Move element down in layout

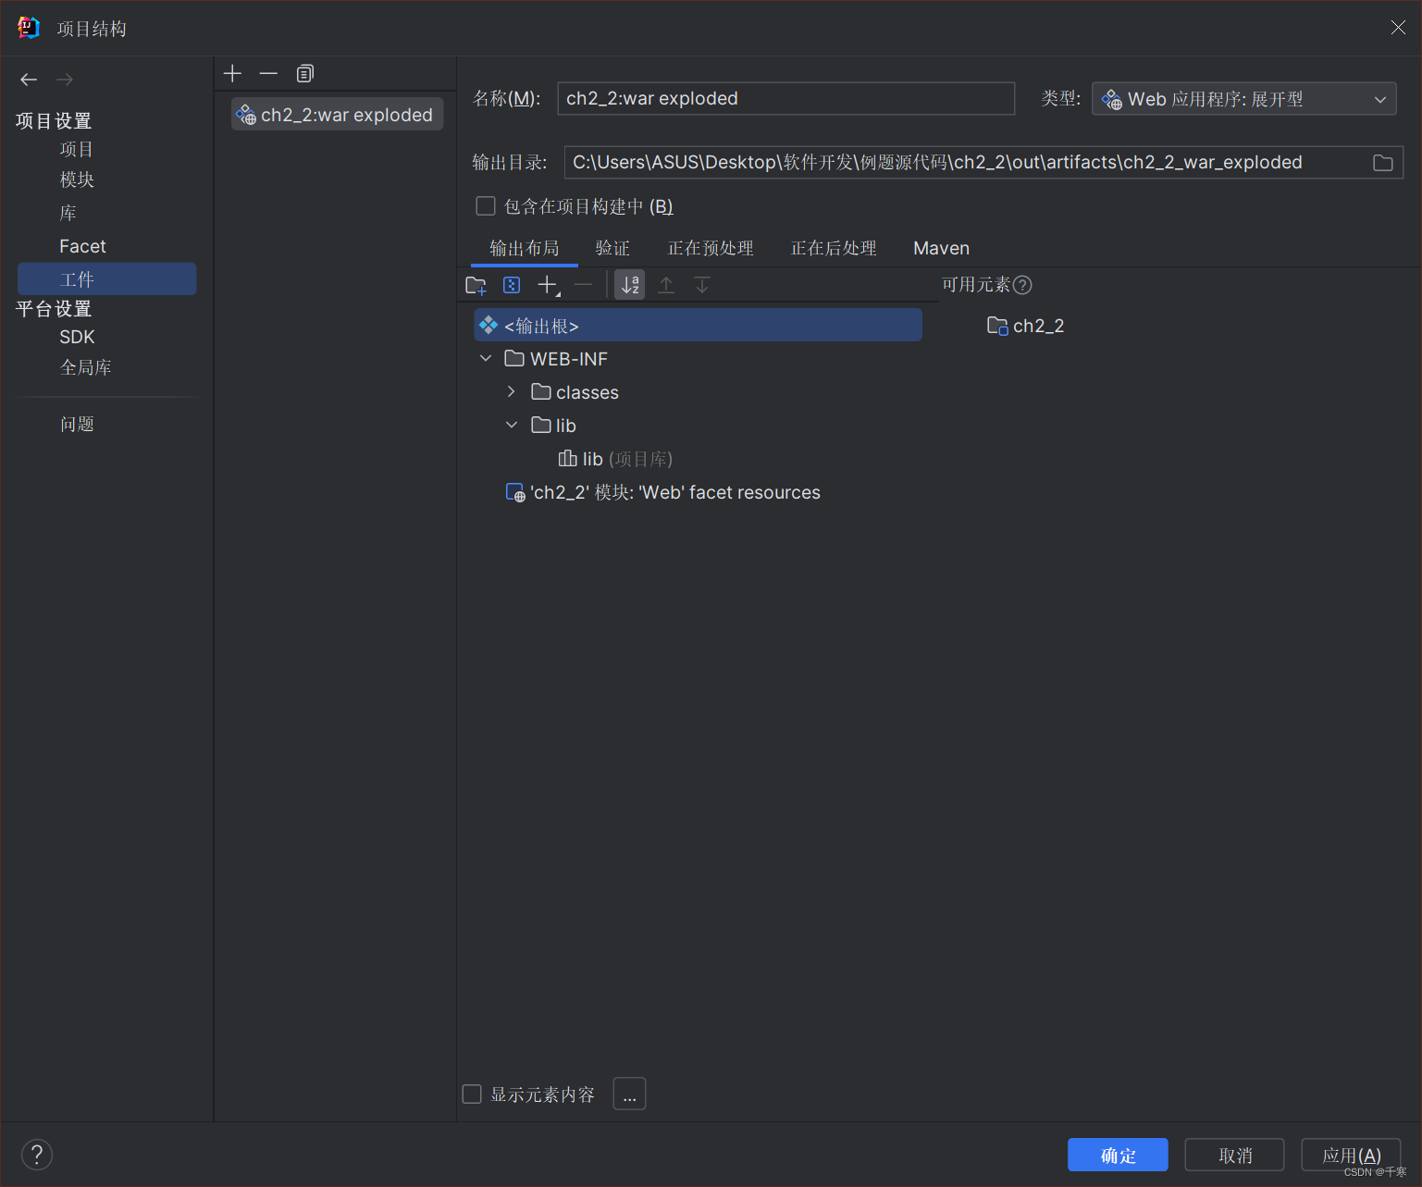tap(702, 285)
